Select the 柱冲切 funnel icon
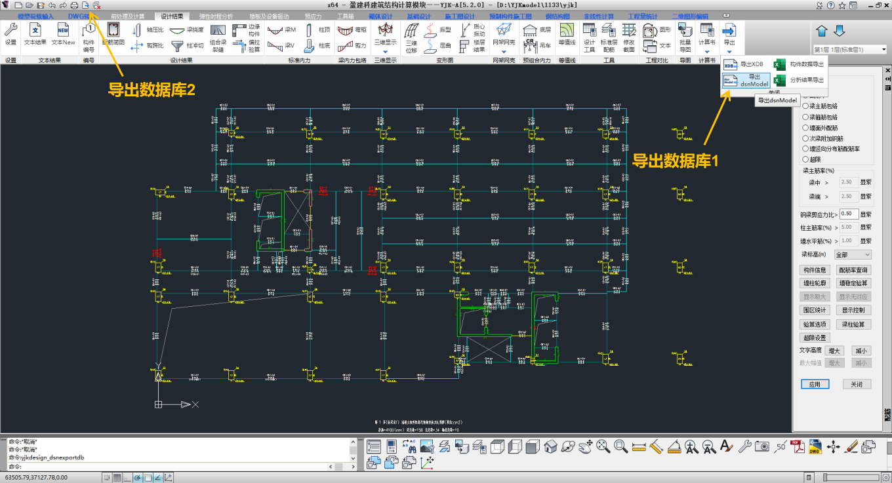 177,46
